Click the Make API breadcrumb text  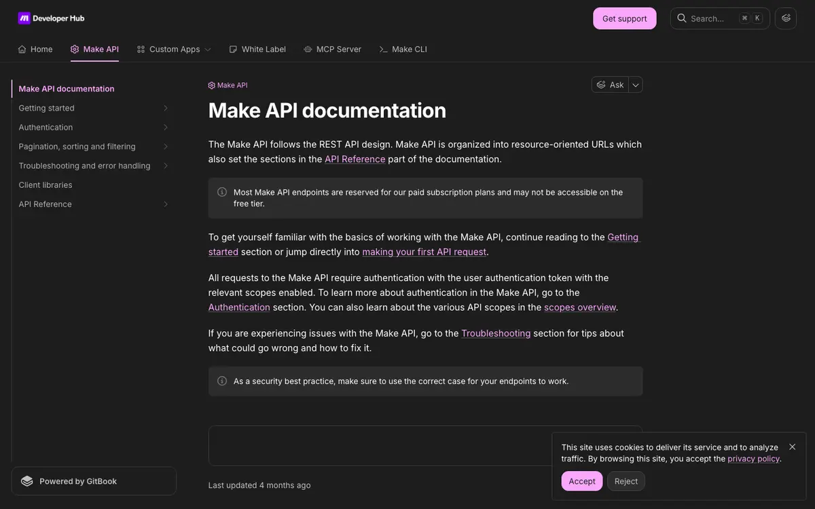232,86
